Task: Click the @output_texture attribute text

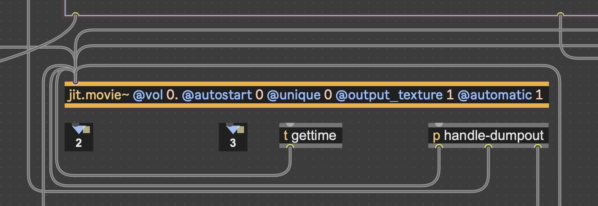Action: (x=389, y=95)
